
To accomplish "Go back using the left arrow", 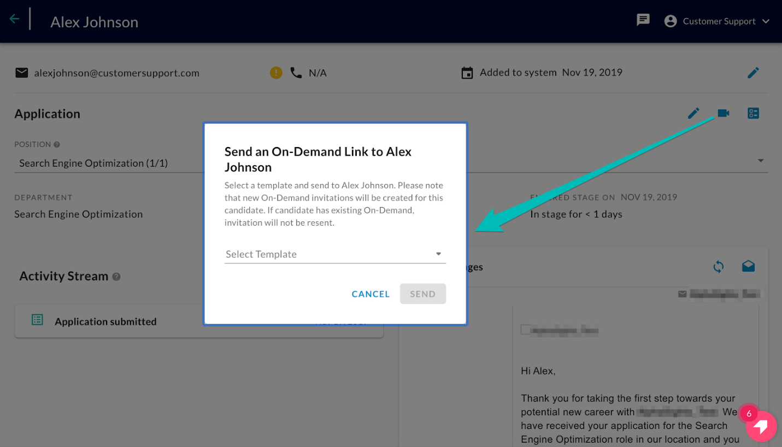I will (14, 19).
